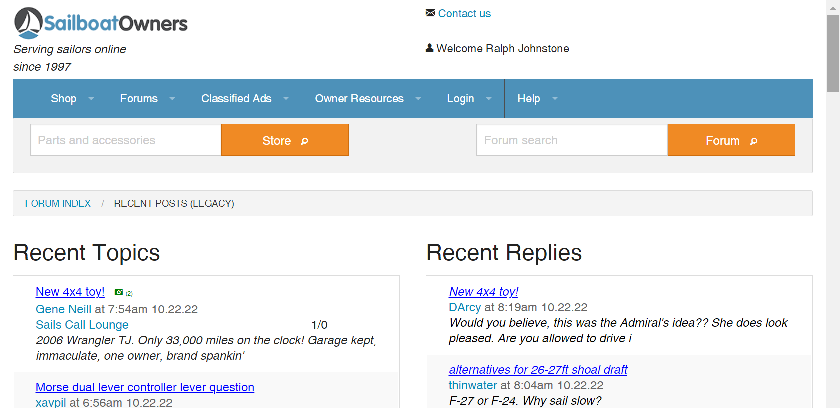
Task: Open the Login menu
Action: click(460, 99)
